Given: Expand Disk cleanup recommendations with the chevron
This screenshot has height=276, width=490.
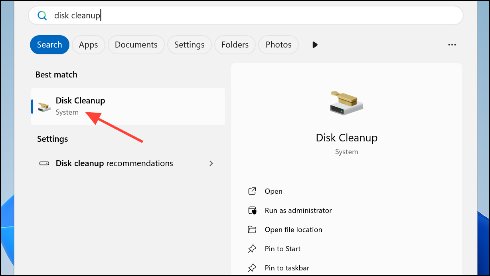Looking at the screenshot, I should (x=211, y=163).
